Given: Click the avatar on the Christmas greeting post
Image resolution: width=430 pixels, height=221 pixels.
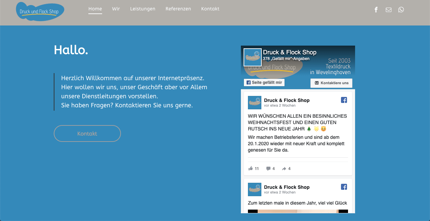Looking at the screenshot, I should [x=255, y=103].
